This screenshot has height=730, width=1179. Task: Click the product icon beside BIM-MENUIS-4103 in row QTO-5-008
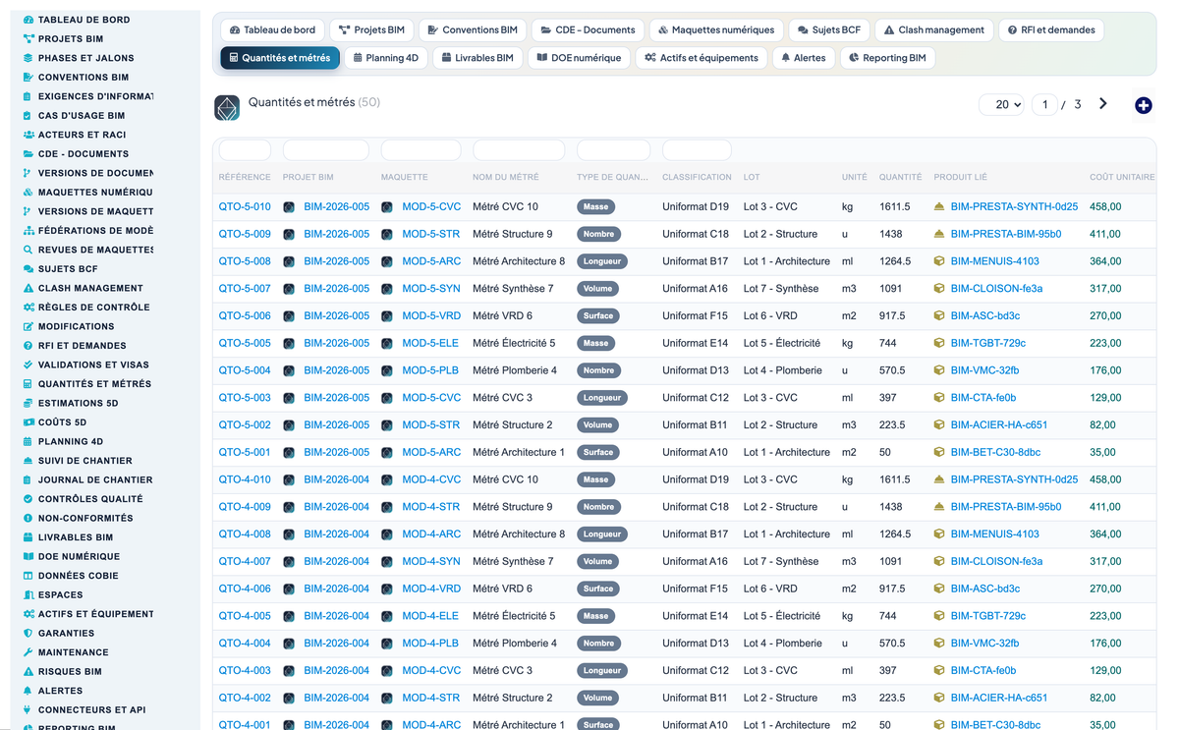pyautogui.click(x=939, y=261)
